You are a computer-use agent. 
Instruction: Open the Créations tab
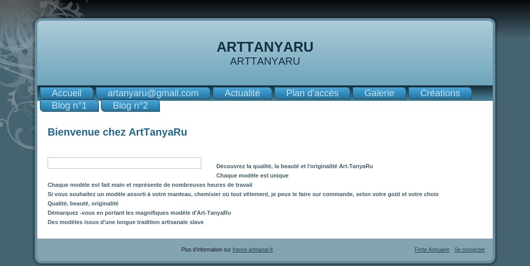(x=440, y=93)
